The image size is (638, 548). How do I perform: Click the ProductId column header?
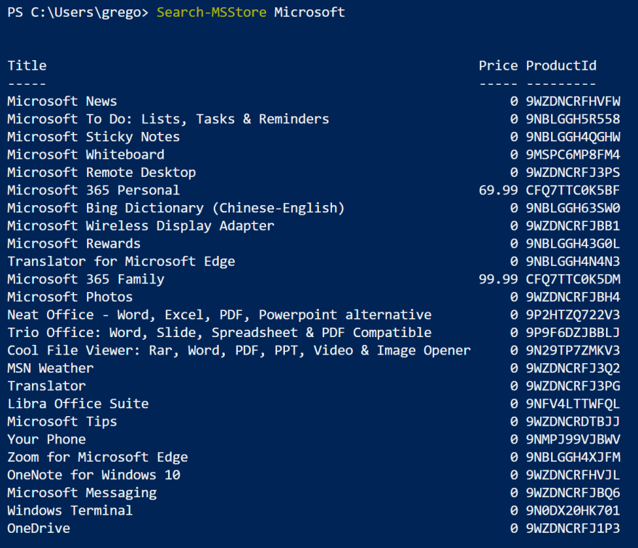[x=561, y=65]
